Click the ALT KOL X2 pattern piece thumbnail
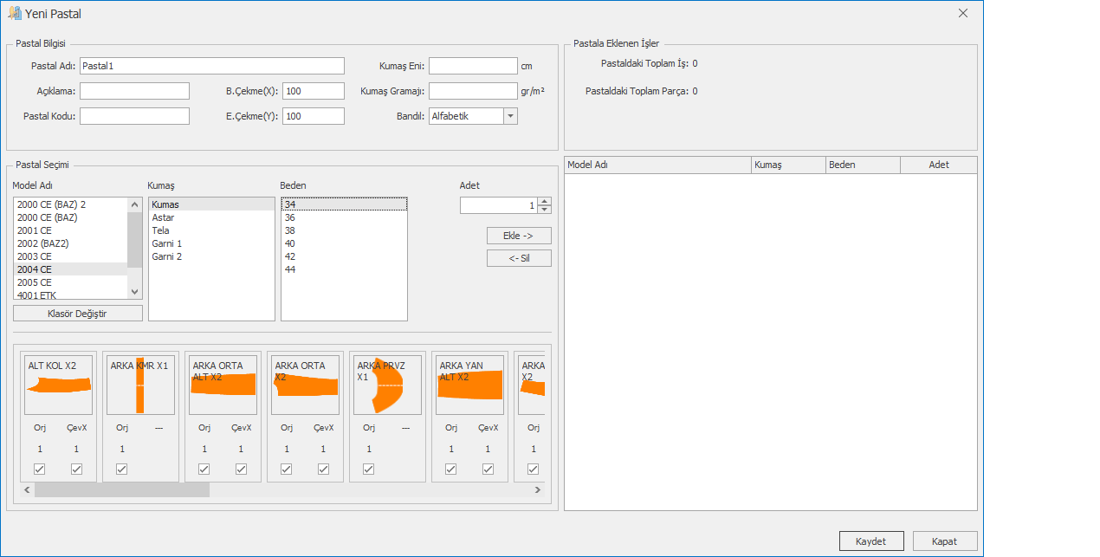Screen dimensions: 1100x557 [58, 385]
